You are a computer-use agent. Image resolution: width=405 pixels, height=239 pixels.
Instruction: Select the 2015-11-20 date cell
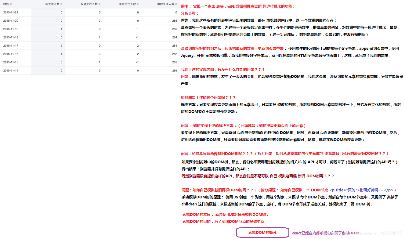[x=11, y=21]
